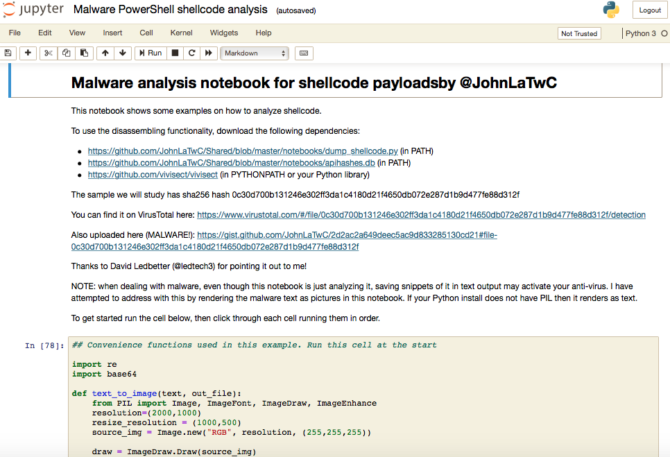Click inside the In [78] code cell

tap(363, 397)
